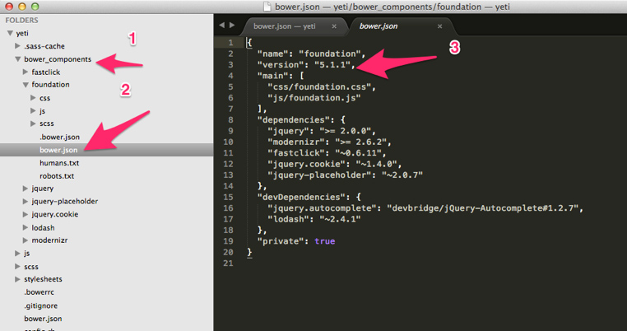Click the "main" key on line 4
627x331 pixels.
[x=273, y=76]
